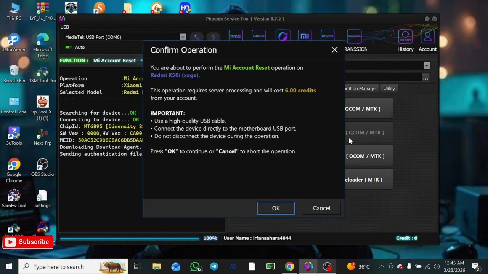488x274 pixels.
Task: Select the Transsion brand icon
Action: pyautogui.click(x=354, y=37)
